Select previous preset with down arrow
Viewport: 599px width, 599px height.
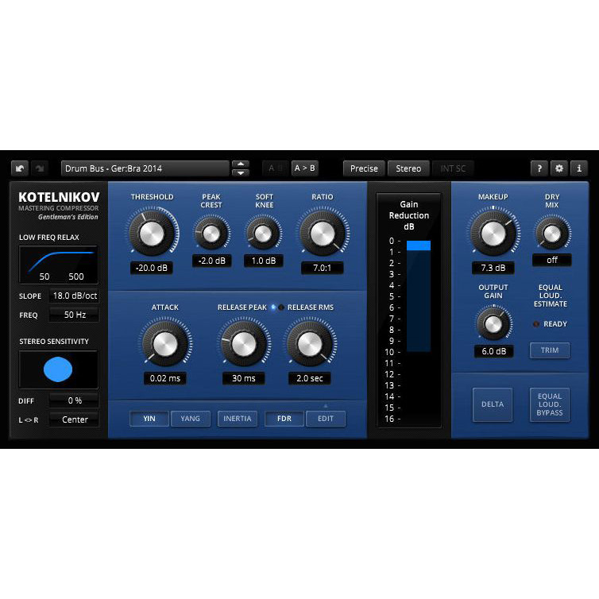click(241, 172)
